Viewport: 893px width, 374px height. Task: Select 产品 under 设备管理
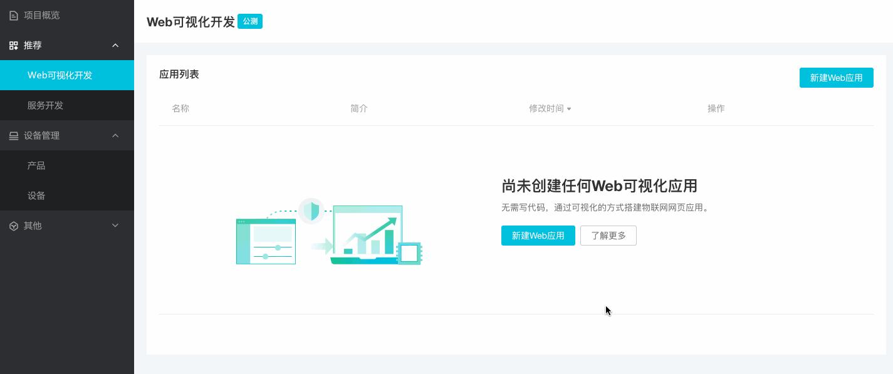36,165
